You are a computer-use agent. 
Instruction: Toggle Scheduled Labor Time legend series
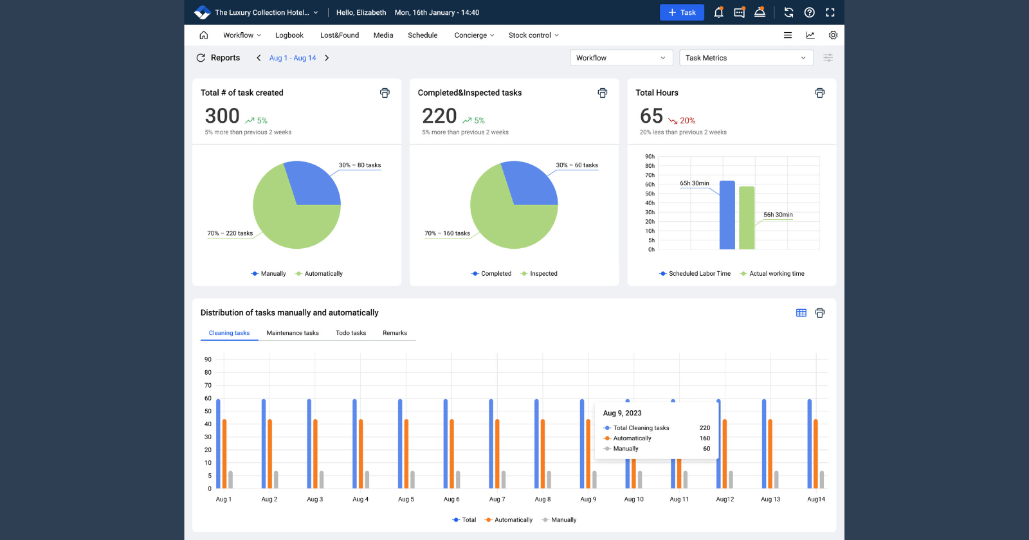[x=695, y=274]
